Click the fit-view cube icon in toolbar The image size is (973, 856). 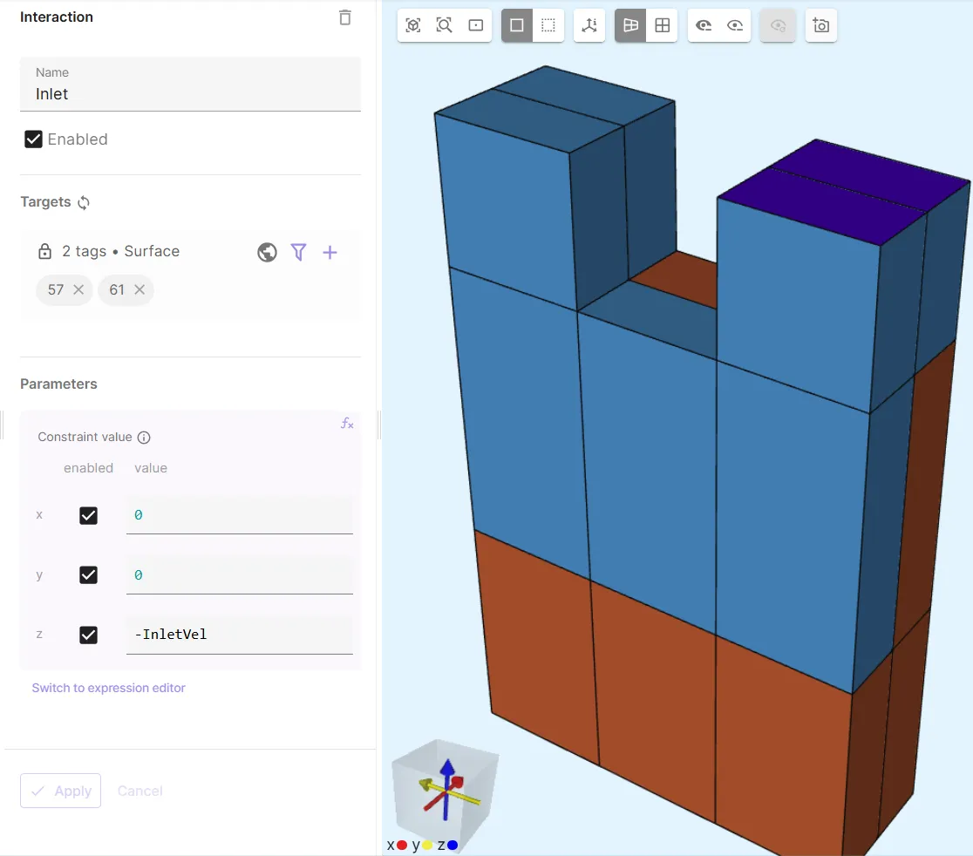point(413,25)
